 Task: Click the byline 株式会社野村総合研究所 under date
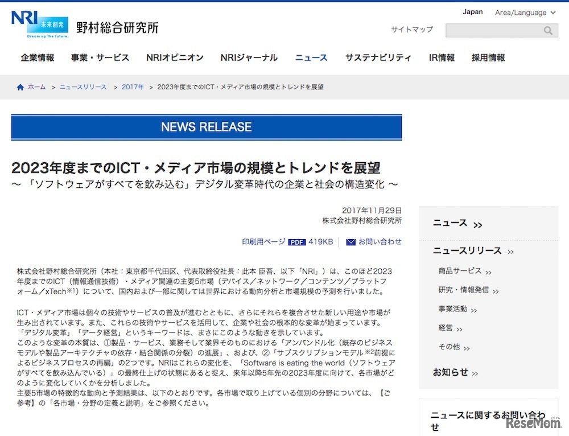(362, 221)
